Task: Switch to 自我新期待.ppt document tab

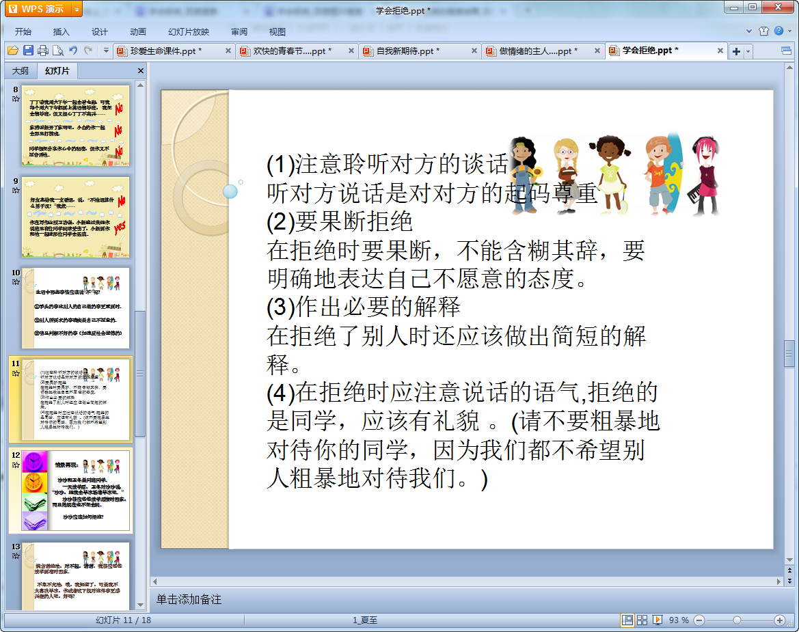Action: tap(407, 51)
